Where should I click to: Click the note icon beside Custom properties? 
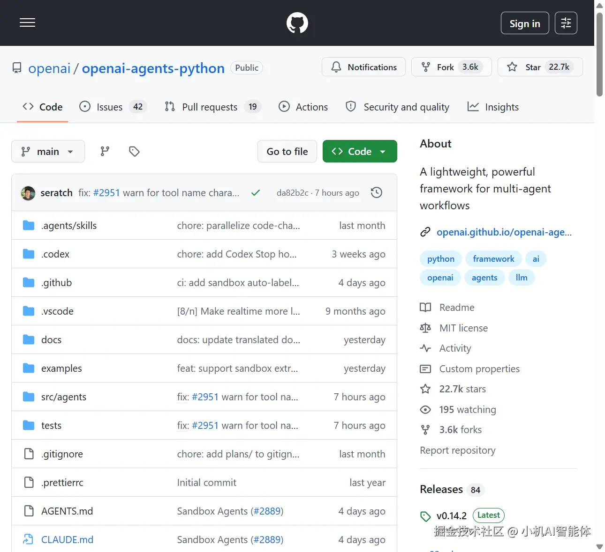(x=425, y=368)
